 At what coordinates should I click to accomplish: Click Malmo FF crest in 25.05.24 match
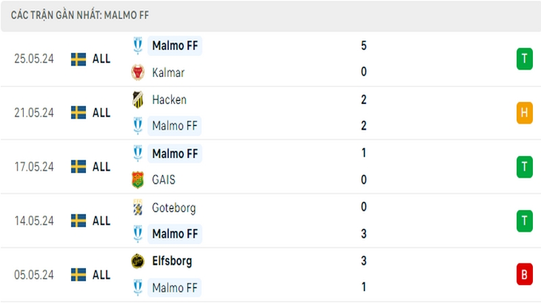[x=138, y=45]
